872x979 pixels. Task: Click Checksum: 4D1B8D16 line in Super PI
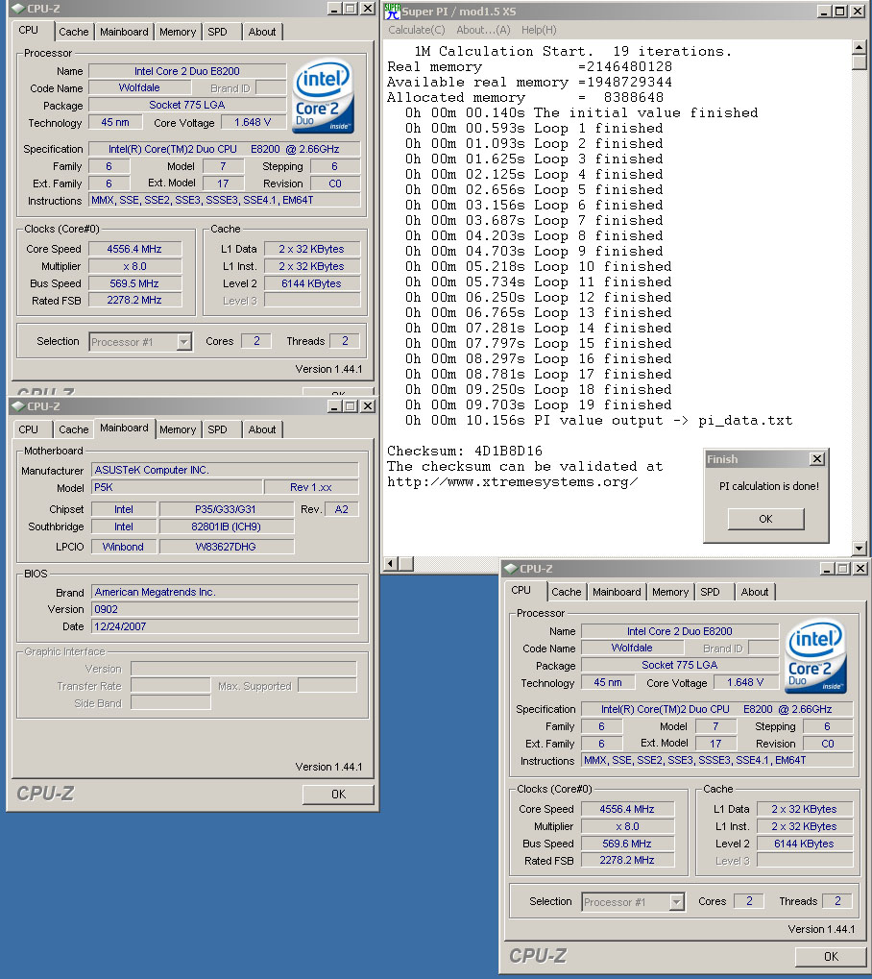click(x=465, y=451)
